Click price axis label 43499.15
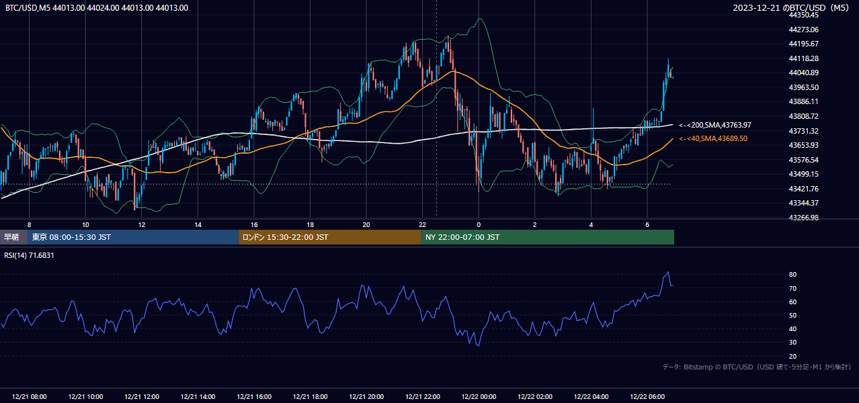The width and height of the screenshot is (859, 403). pyautogui.click(x=803, y=174)
